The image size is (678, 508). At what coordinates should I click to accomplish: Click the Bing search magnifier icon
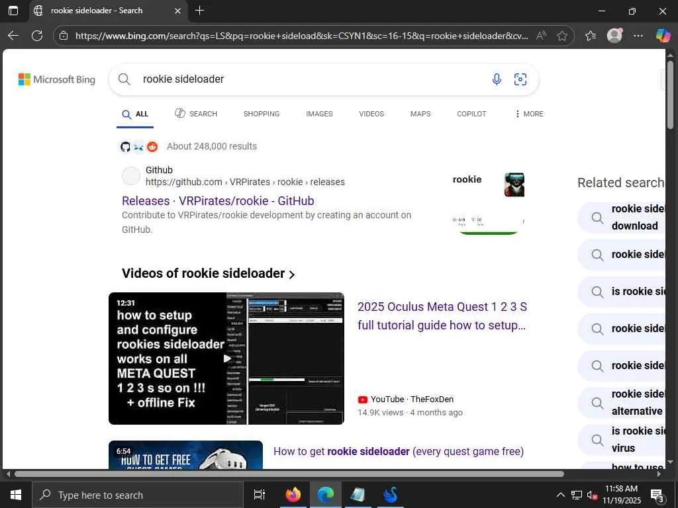pyautogui.click(x=124, y=79)
